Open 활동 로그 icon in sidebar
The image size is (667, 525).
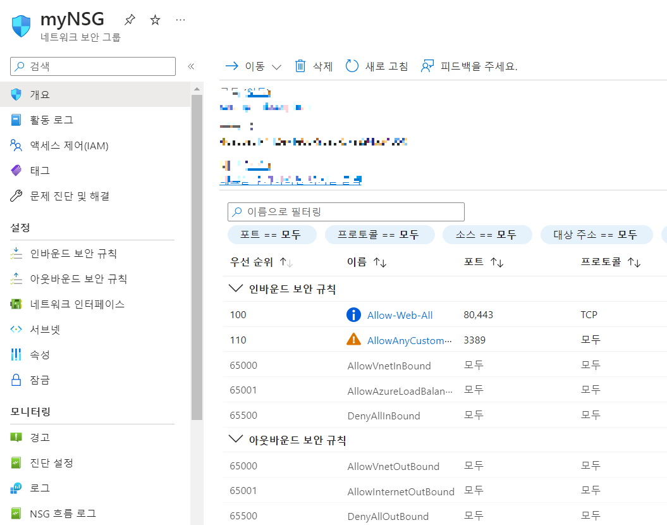point(16,120)
